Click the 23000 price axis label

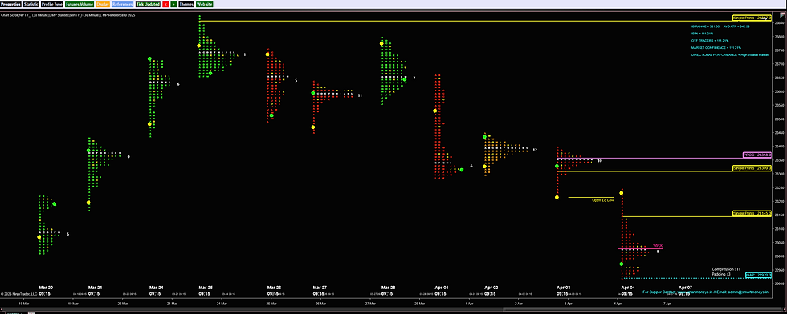tap(779, 256)
